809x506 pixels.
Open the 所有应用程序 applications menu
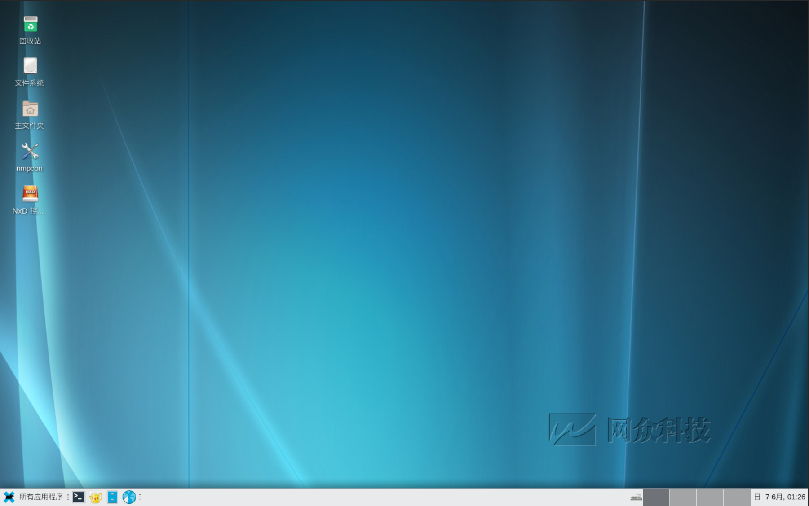(x=34, y=497)
